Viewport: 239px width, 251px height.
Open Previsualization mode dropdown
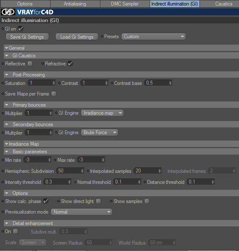point(82,212)
